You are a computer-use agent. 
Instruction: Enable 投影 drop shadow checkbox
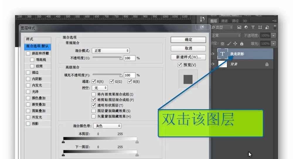tap(28, 123)
